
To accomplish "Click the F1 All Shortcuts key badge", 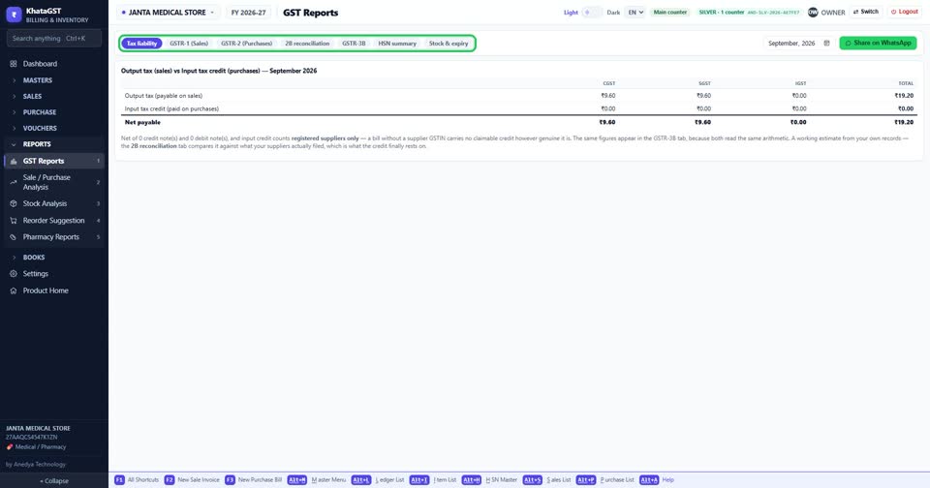I will point(119,479).
